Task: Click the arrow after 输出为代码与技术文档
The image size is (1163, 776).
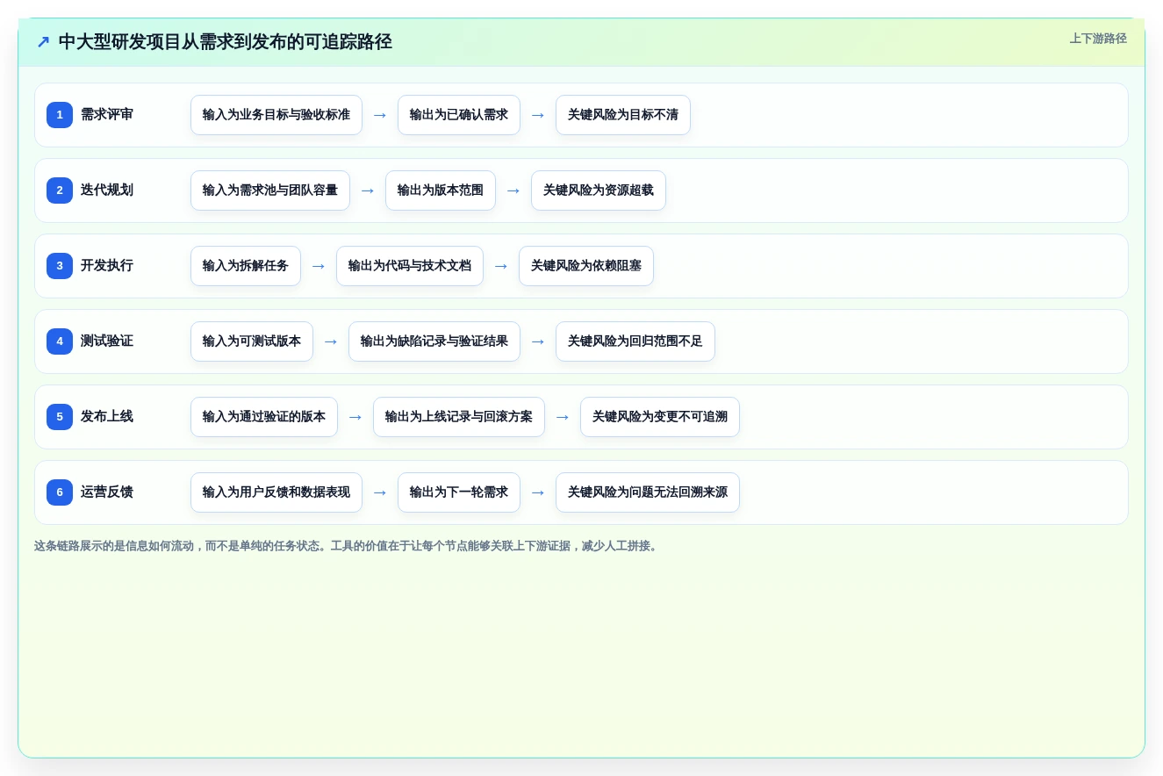Action: coord(501,266)
